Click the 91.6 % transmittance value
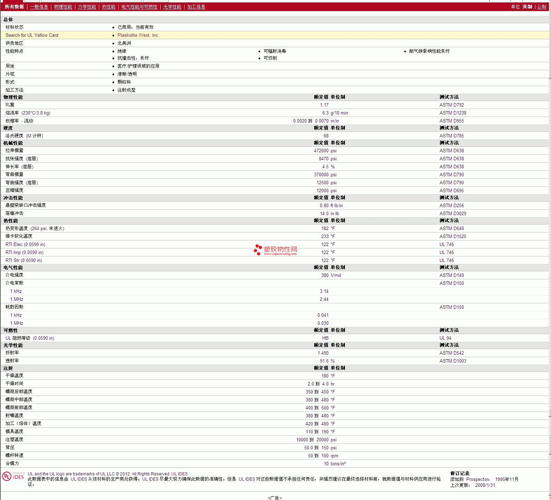 click(x=327, y=361)
